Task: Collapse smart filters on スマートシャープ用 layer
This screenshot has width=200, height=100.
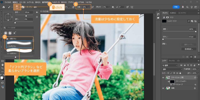Action: pyautogui.click(x=197, y=78)
